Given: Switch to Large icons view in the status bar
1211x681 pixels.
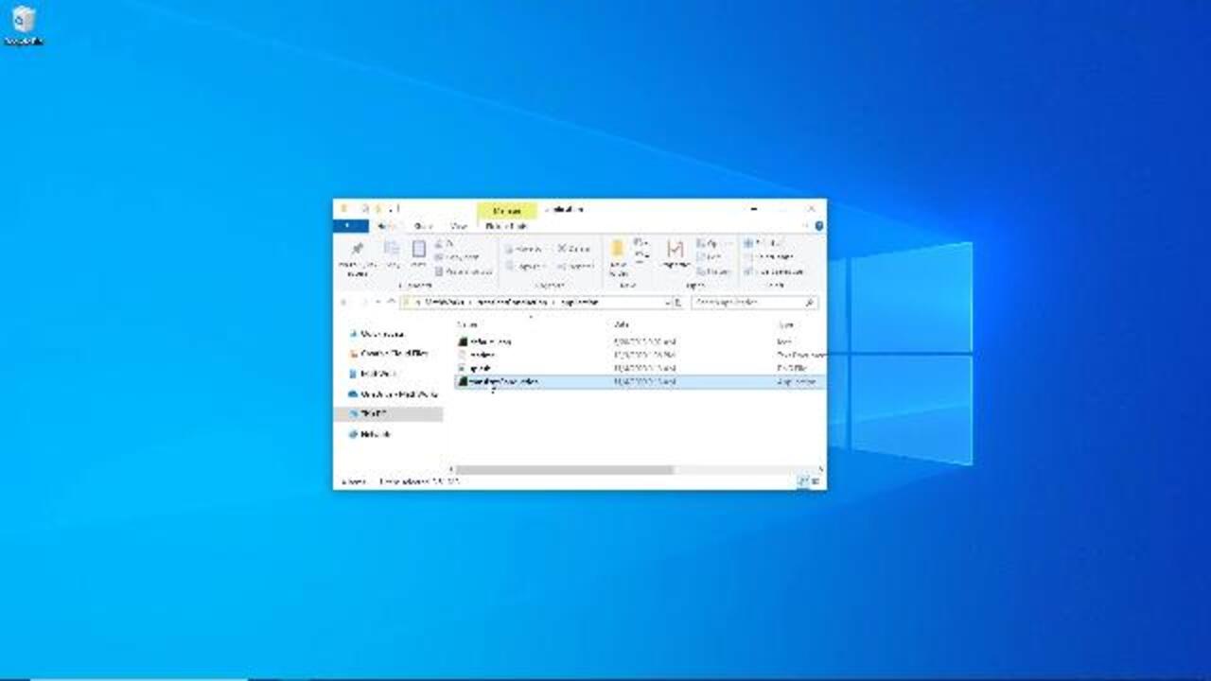Looking at the screenshot, I should [x=816, y=481].
